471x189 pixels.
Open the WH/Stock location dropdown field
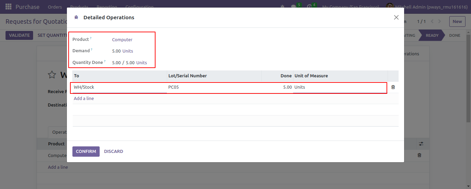click(120, 87)
